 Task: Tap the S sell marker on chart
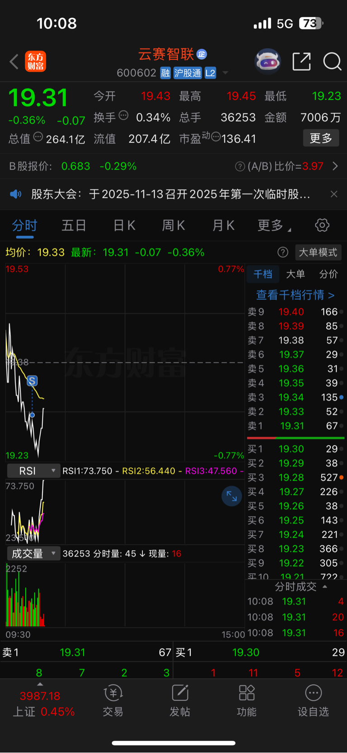tap(32, 381)
